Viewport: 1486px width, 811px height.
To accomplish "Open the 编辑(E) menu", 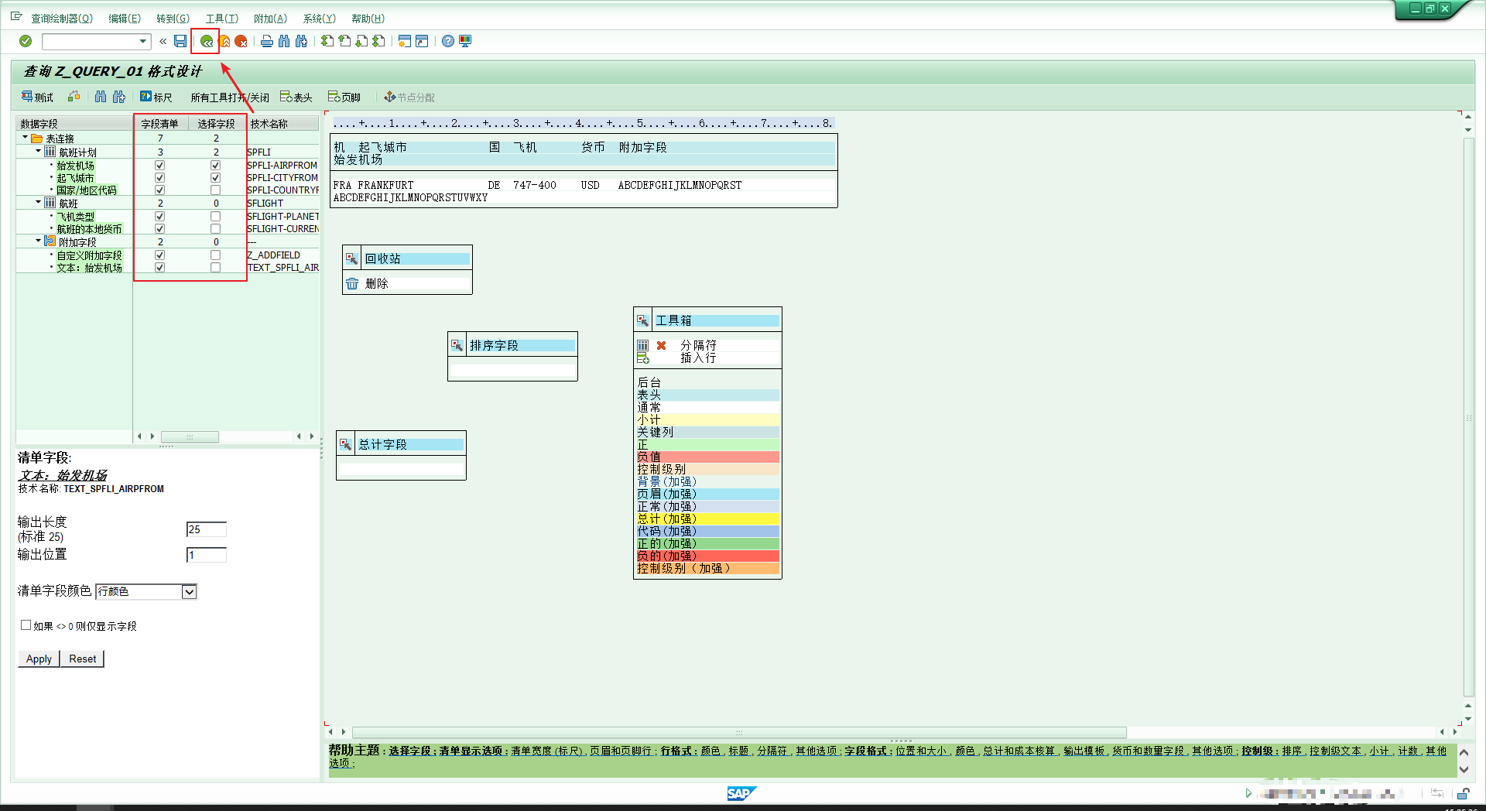I will click(124, 19).
